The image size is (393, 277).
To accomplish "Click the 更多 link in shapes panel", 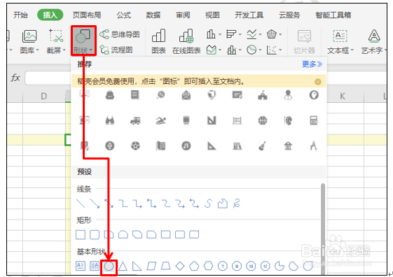I will 312,64.
